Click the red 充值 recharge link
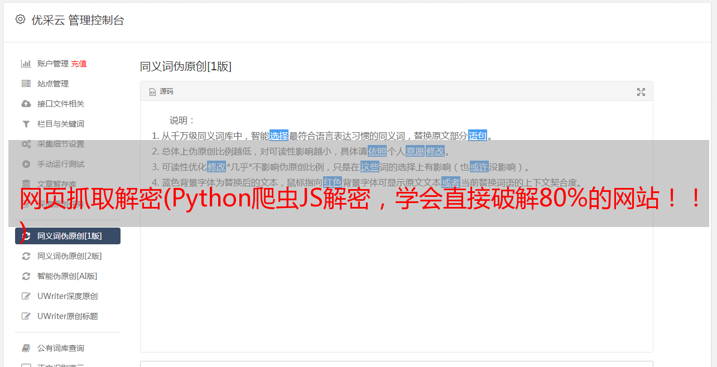This screenshot has width=717, height=367. tap(79, 64)
